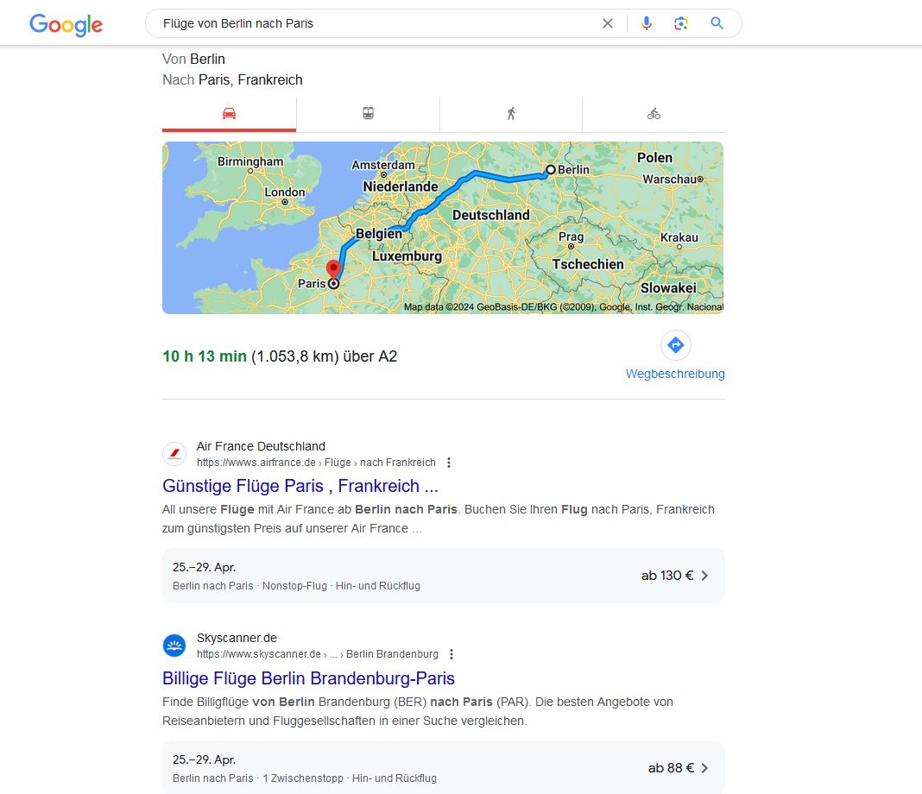Click the Air France favicon
922x794 pixels.
[174, 454]
